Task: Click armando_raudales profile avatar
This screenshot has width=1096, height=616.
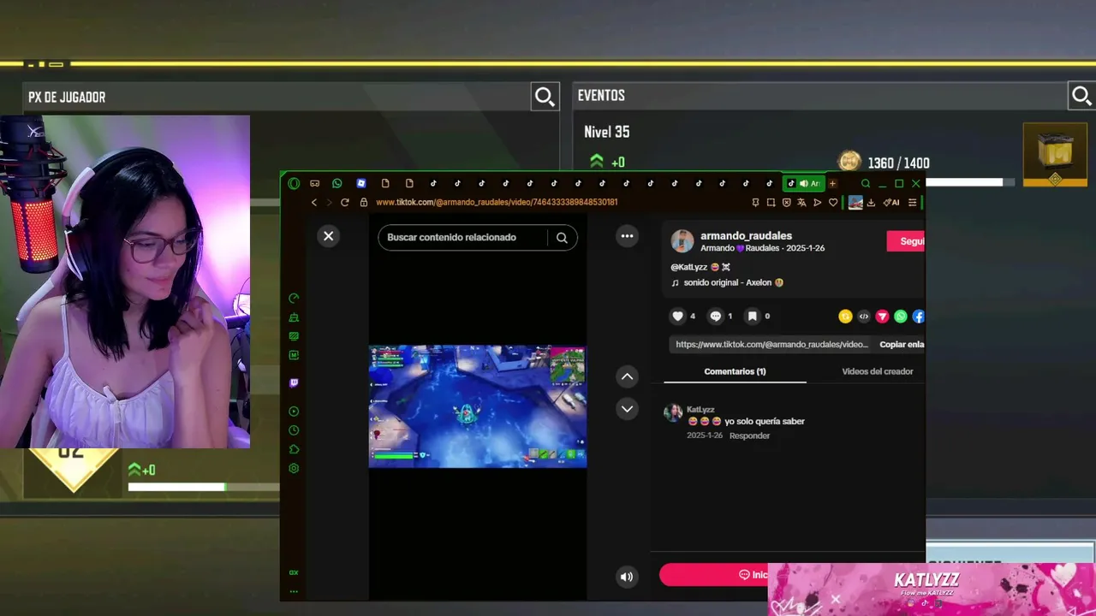Action: [x=682, y=241]
